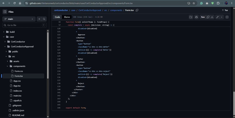Collapse the components folder
The image size is (235, 118).
[x=7, y=66]
